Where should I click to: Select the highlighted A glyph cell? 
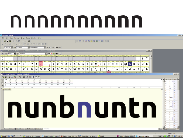point(130,64)
